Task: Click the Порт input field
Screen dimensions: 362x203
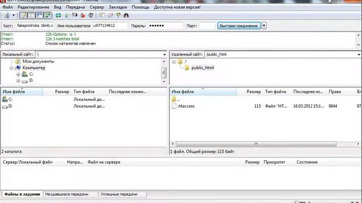Action: pyautogui.click(x=207, y=25)
